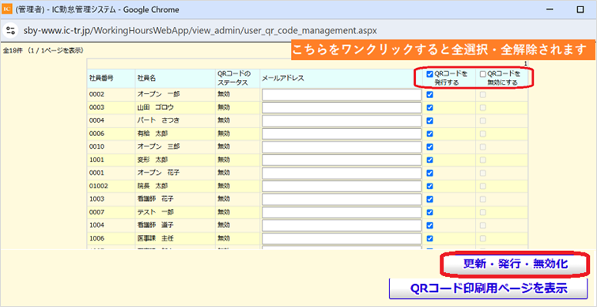
Task: Focus email field for オープン 花子 (0001)
Action: [x=342, y=173]
